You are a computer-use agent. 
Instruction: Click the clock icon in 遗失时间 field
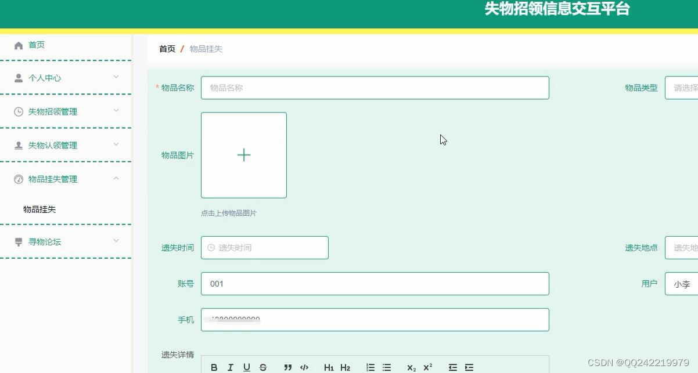[211, 248]
